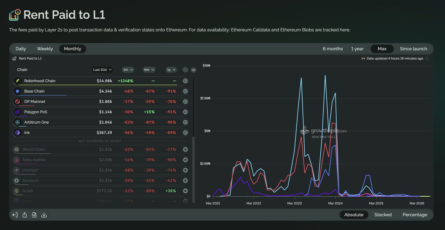Click $4.34k value in Base Chain row
This screenshot has height=230, width=445.
(105, 91)
